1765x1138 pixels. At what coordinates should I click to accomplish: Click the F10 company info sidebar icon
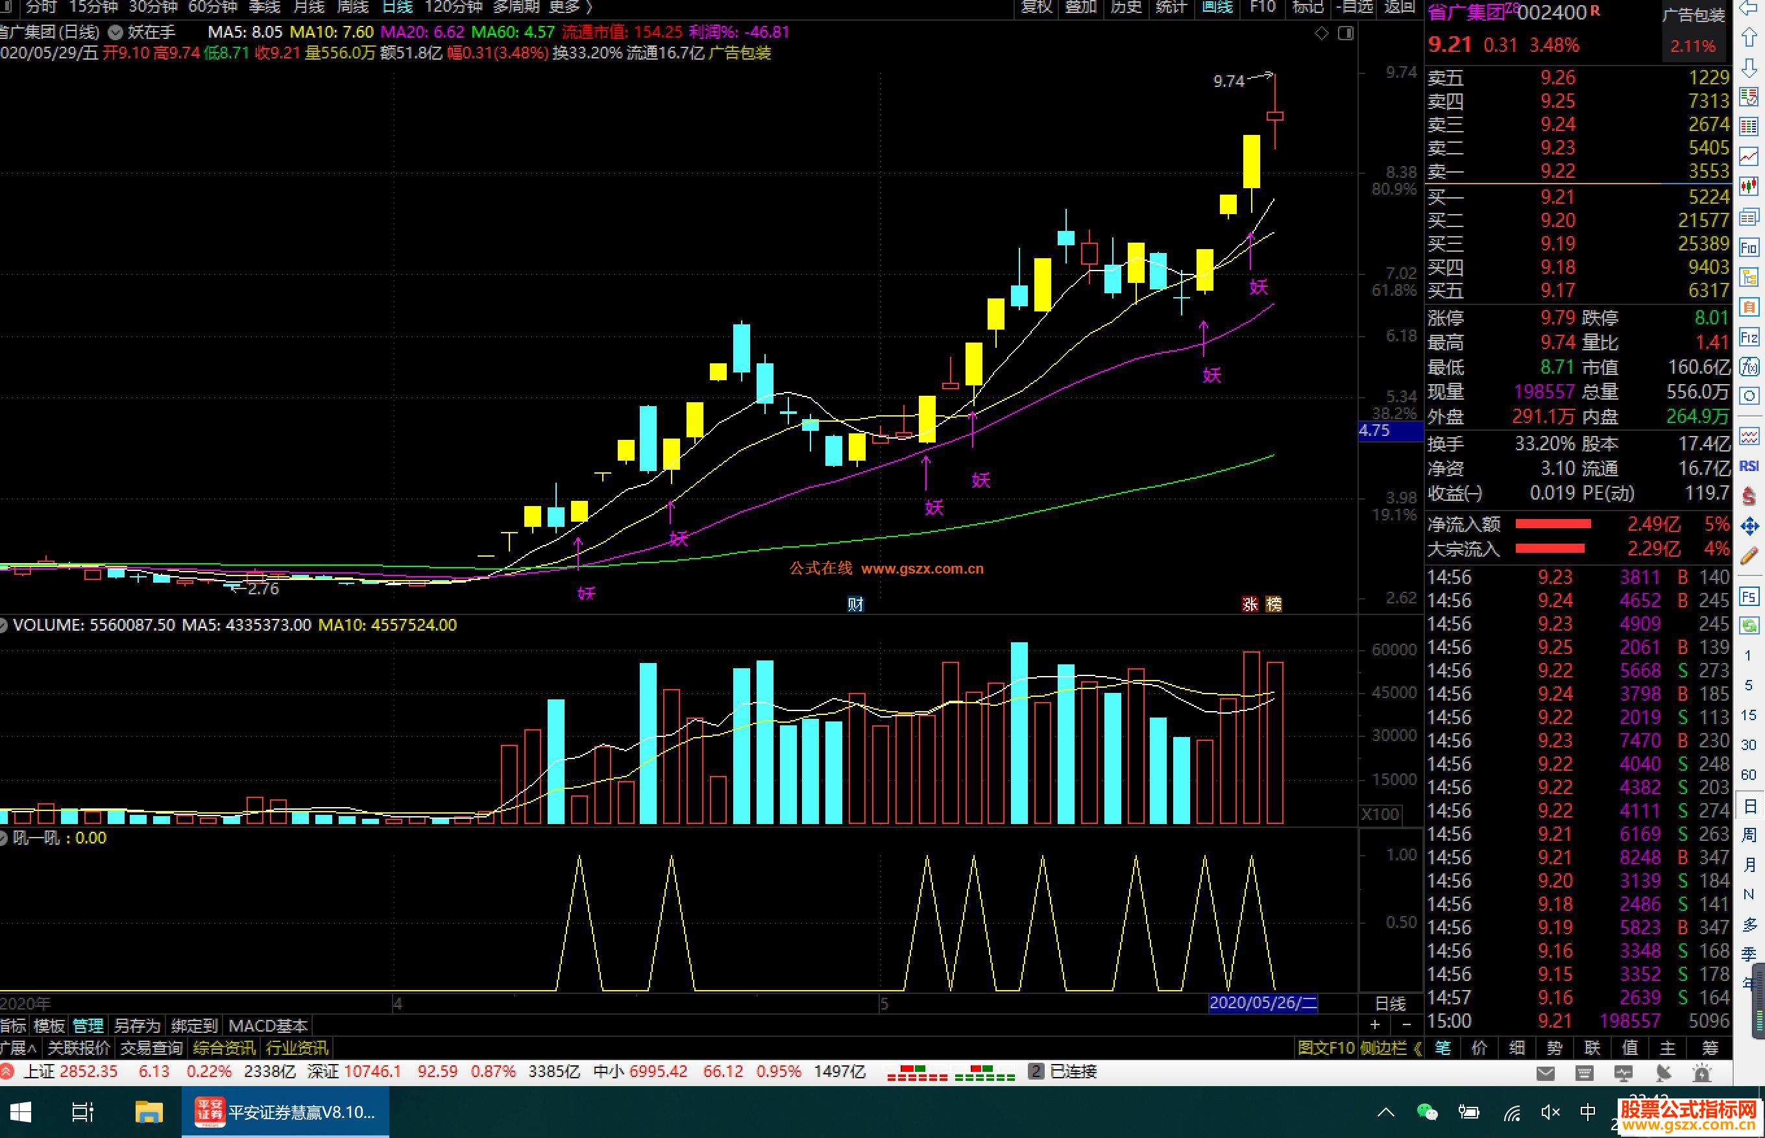click(1749, 247)
